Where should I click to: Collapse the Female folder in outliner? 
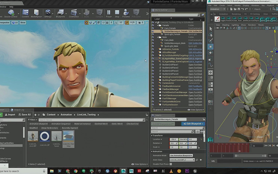tap(158, 25)
